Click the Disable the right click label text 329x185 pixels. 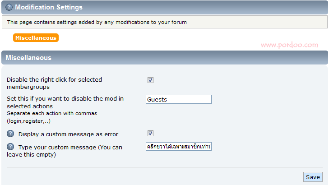(x=54, y=83)
